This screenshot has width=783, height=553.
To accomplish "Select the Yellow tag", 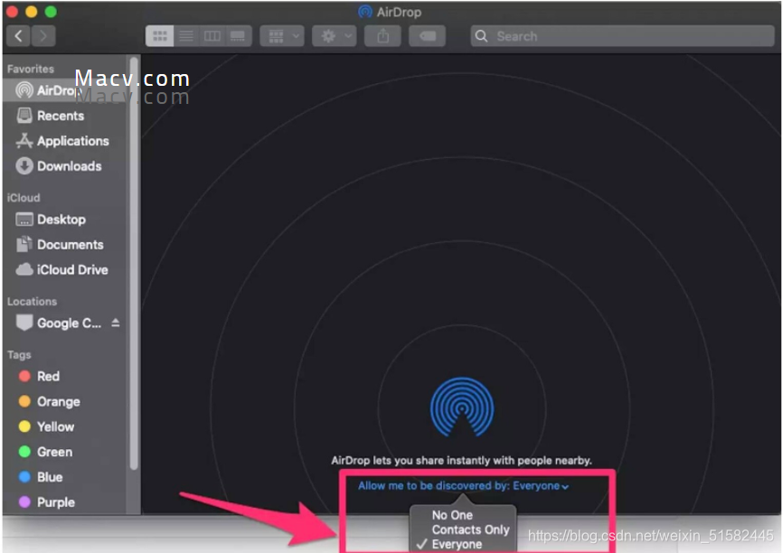I will [65, 426].
